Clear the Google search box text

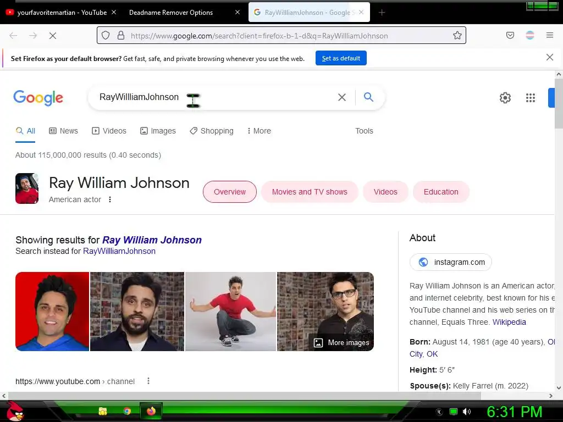(342, 97)
